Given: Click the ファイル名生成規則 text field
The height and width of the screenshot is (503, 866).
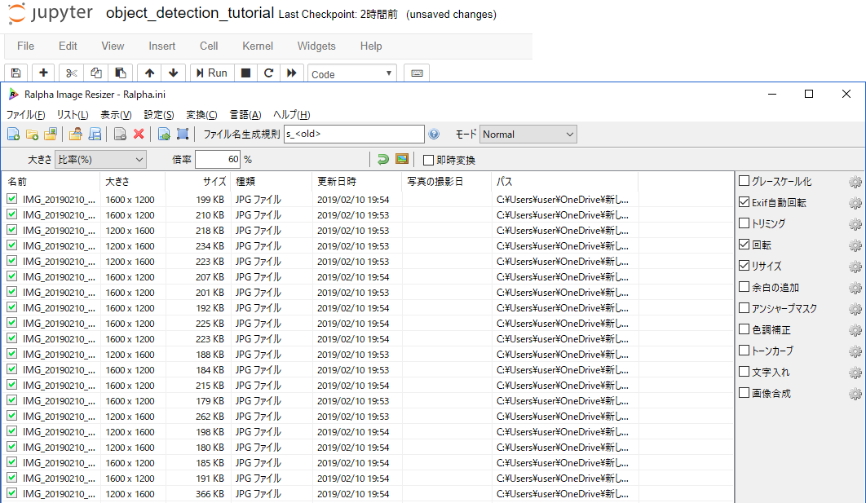Looking at the screenshot, I should click(x=353, y=135).
